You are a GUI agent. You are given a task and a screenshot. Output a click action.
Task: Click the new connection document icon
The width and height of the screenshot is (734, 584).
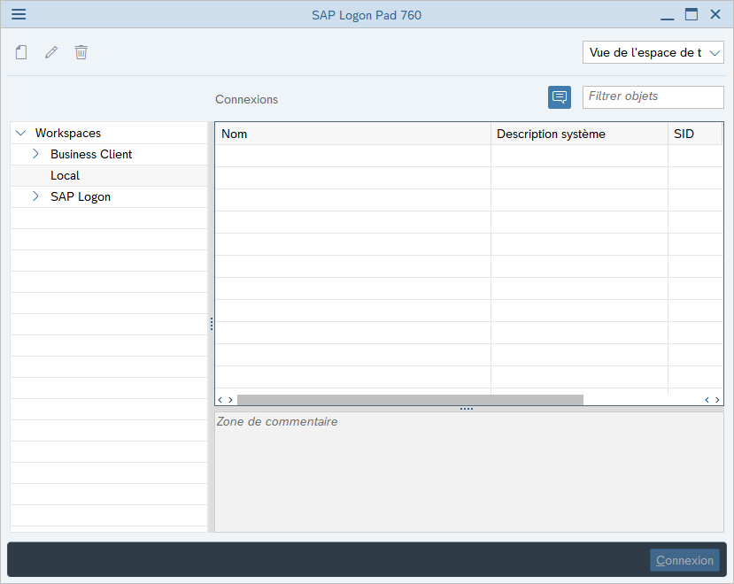tap(21, 52)
